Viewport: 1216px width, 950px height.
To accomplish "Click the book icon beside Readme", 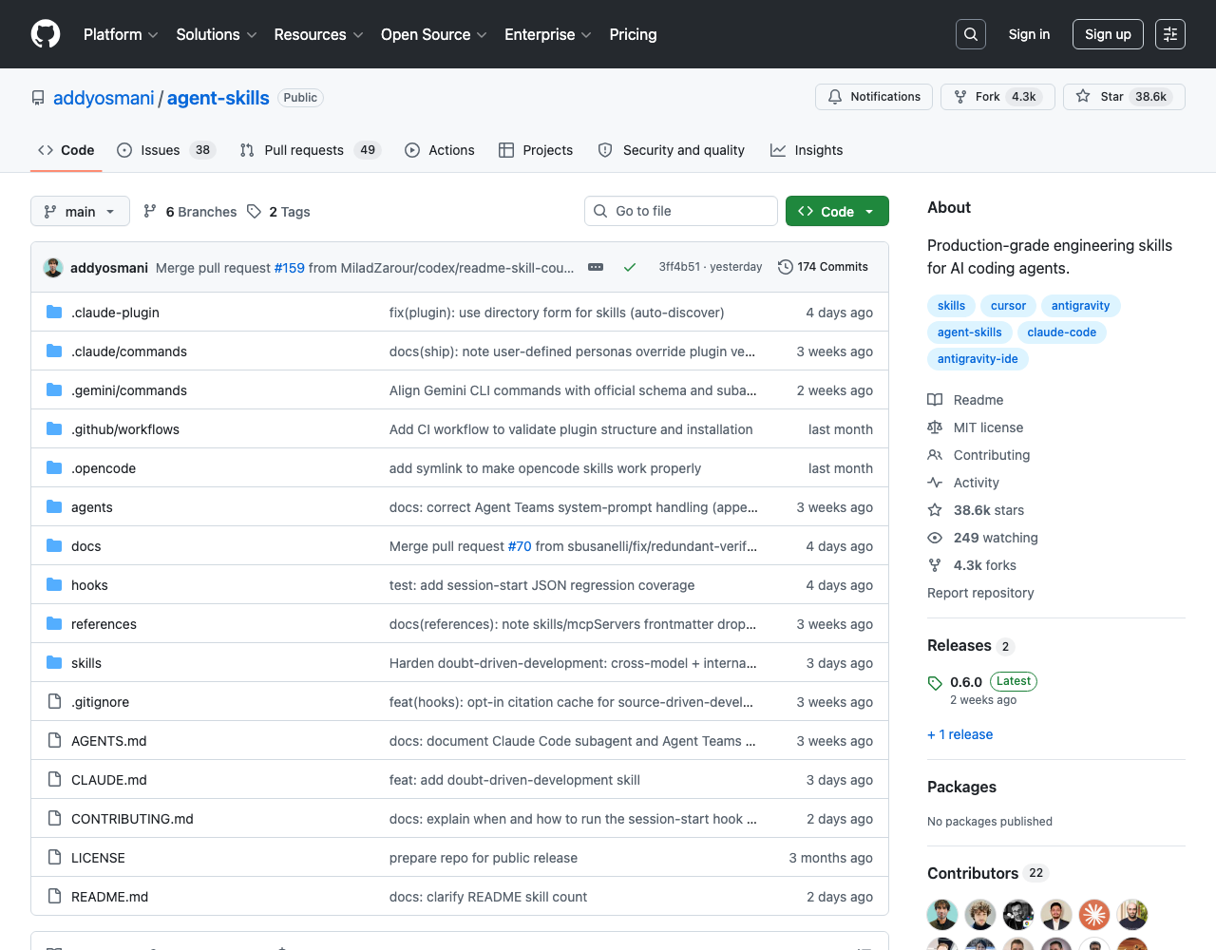I will (x=935, y=400).
